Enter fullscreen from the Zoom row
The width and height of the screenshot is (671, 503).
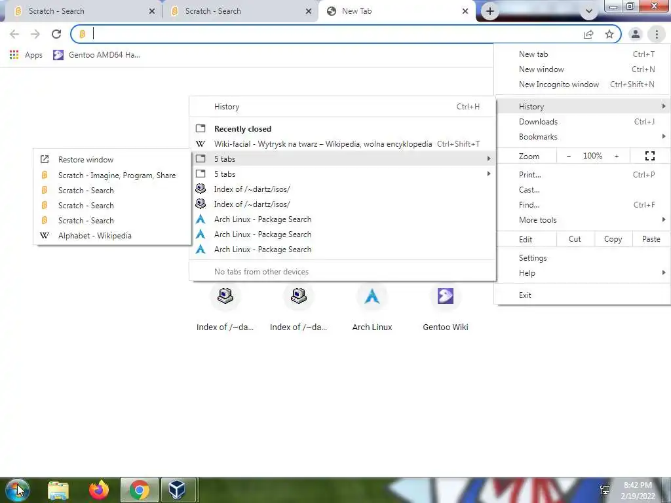pyautogui.click(x=649, y=156)
